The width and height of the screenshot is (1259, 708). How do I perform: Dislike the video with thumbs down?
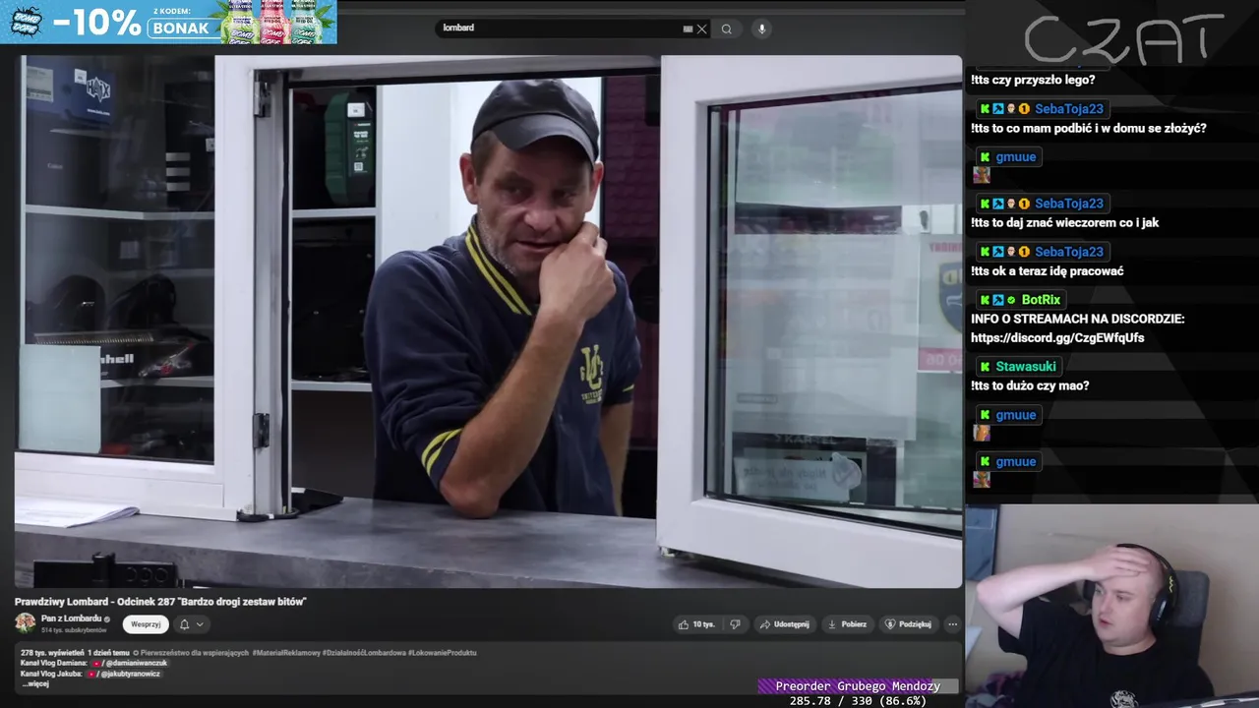[735, 624]
